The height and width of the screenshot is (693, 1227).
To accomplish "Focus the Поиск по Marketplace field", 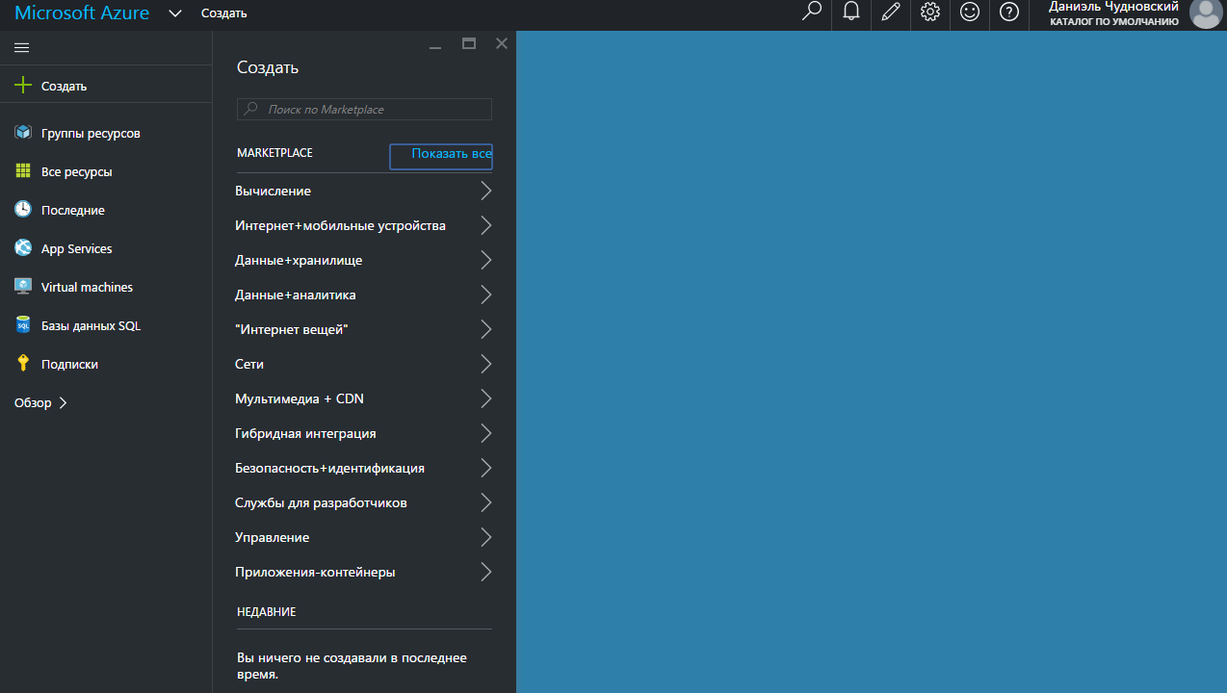I will pyautogui.click(x=364, y=110).
